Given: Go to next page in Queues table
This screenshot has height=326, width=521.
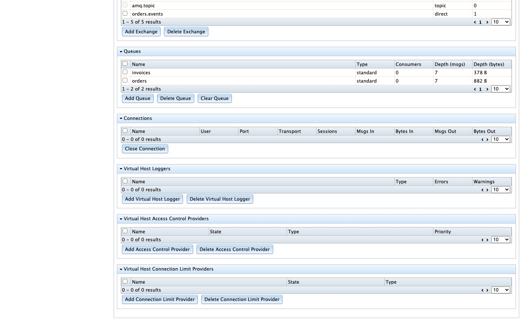Looking at the screenshot, I should [487, 89].
